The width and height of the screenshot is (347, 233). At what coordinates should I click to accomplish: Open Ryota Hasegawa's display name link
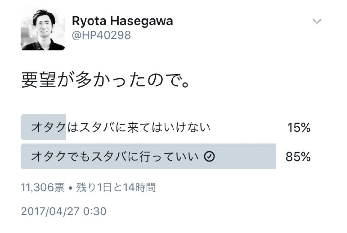tap(122, 21)
